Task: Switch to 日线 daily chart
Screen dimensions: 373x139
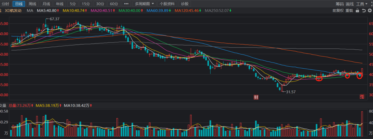Action: coord(19,4)
